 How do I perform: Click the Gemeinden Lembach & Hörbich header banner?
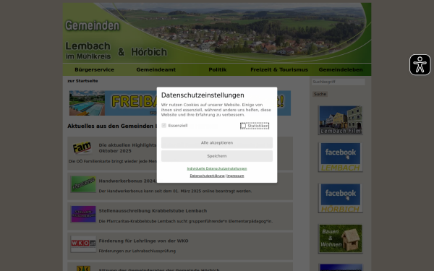[217, 33]
